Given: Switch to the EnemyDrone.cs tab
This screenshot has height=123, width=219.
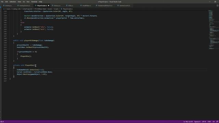Looking at the screenshot, I should [25, 5].
